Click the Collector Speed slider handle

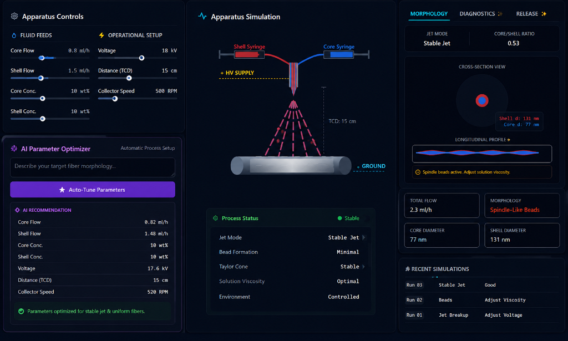coord(115,99)
